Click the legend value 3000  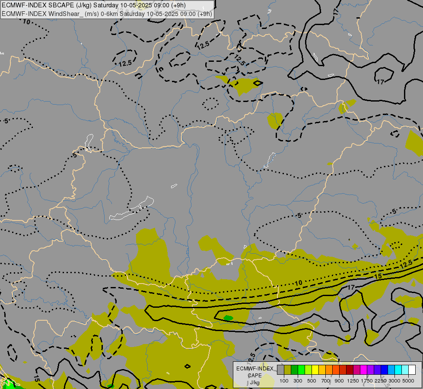coord(394,381)
